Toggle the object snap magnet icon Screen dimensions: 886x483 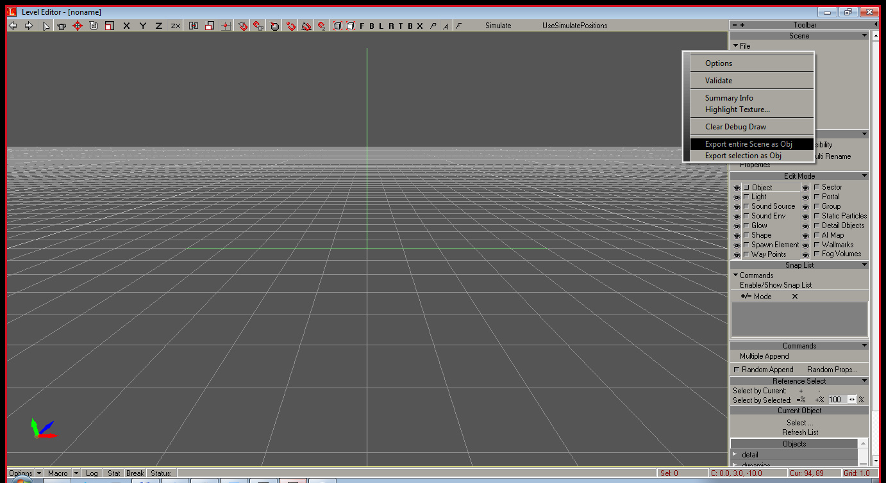tap(243, 26)
